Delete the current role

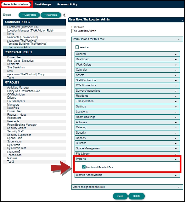137,196
